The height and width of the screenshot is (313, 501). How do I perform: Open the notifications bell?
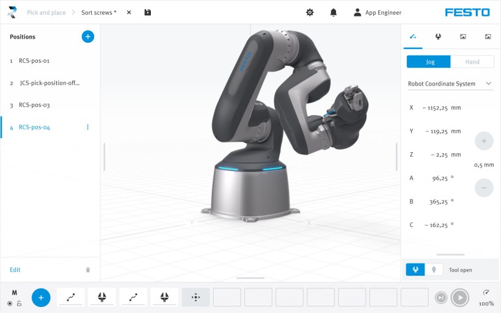[333, 12]
